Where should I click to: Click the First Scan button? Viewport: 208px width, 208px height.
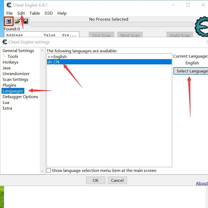101,34
